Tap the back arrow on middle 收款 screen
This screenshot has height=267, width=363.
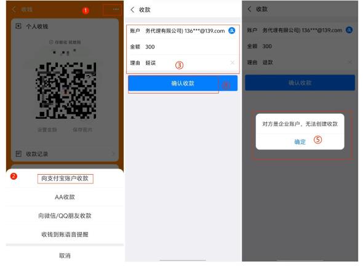click(x=132, y=10)
